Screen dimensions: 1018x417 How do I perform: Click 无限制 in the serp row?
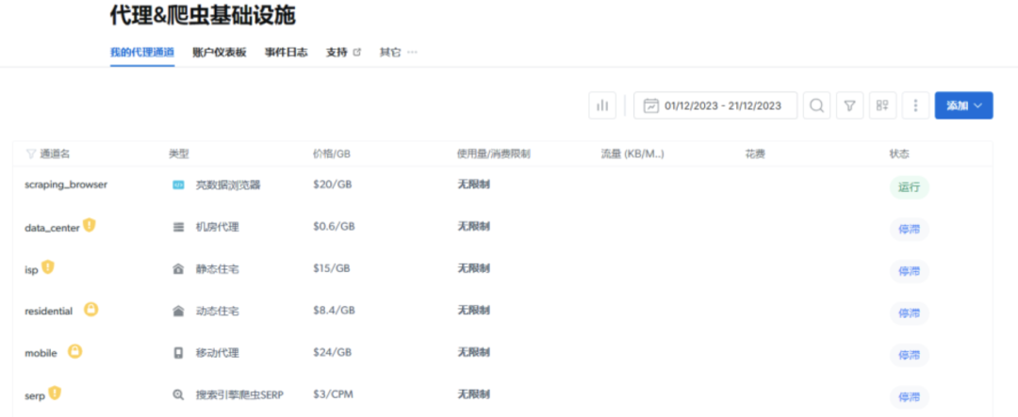(x=474, y=394)
